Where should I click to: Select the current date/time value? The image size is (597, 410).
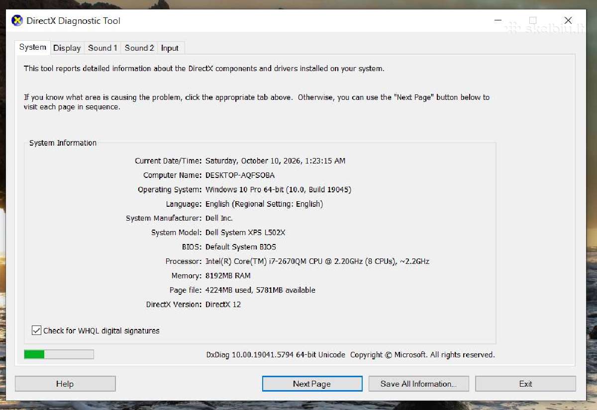pos(275,161)
